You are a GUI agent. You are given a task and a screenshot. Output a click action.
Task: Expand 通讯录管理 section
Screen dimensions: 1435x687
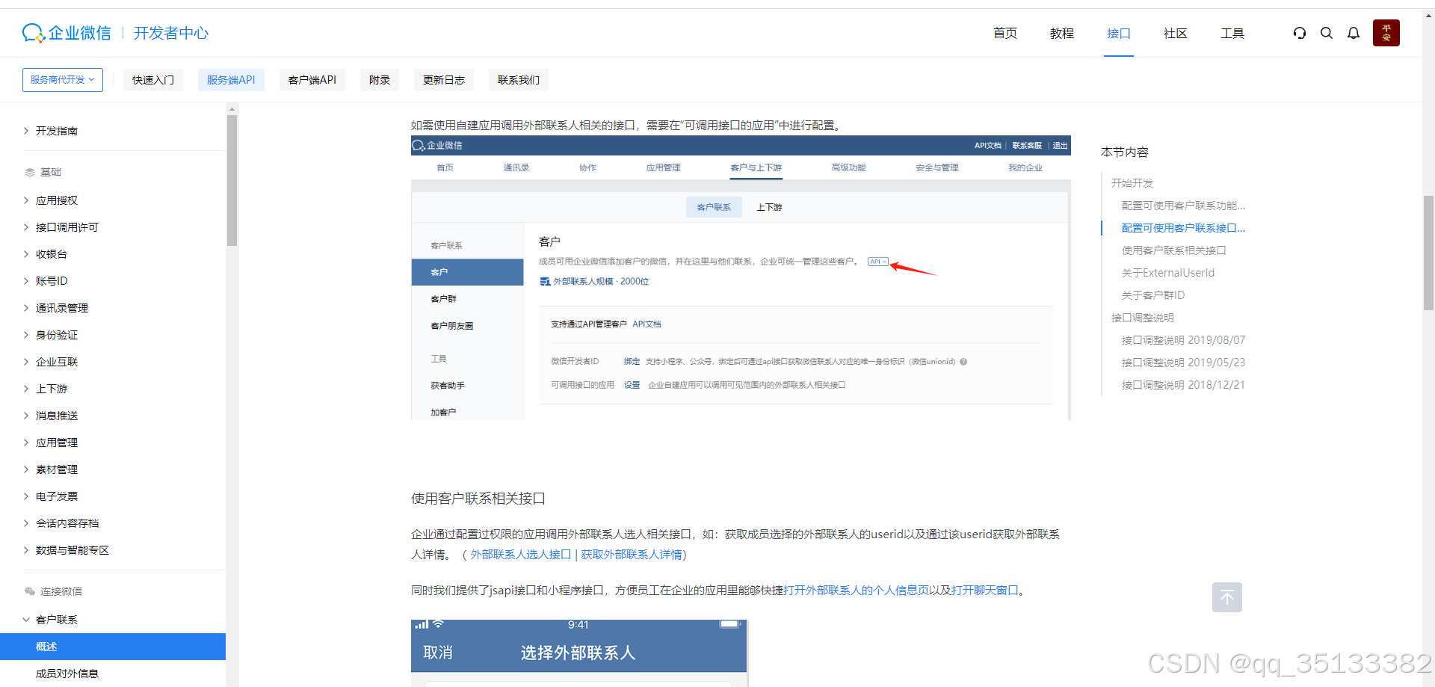pyautogui.click(x=61, y=308)
